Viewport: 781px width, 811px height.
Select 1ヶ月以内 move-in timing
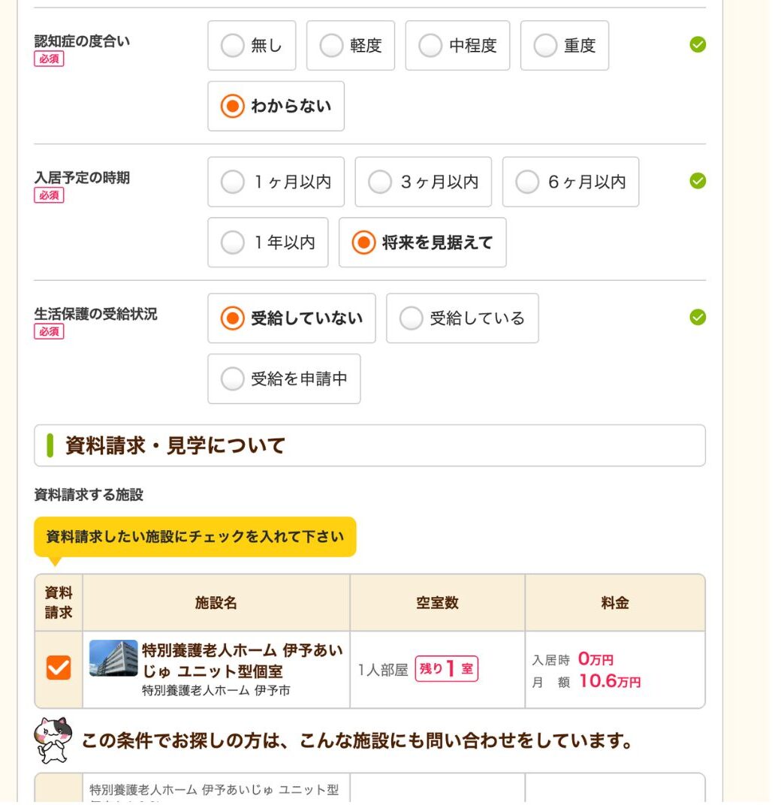tap(276, 182)
